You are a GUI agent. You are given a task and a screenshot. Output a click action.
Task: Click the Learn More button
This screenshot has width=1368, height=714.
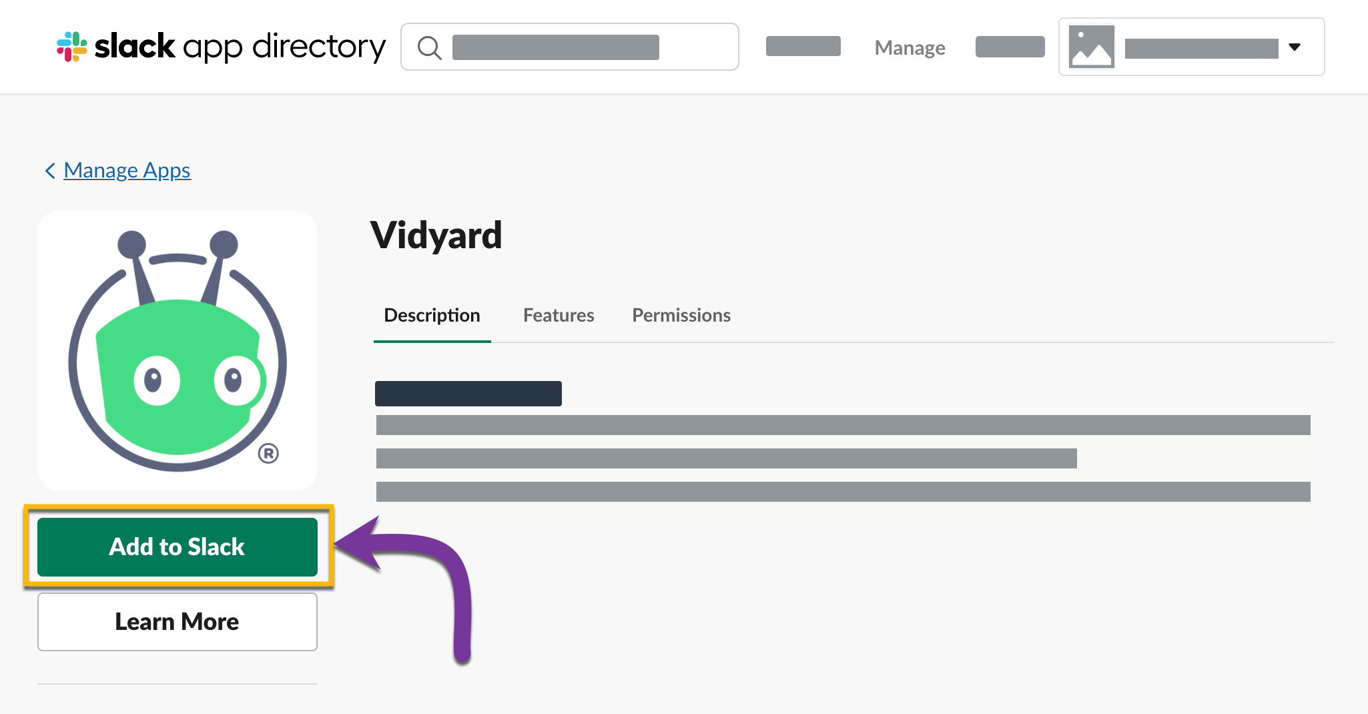tap(178, 622)
